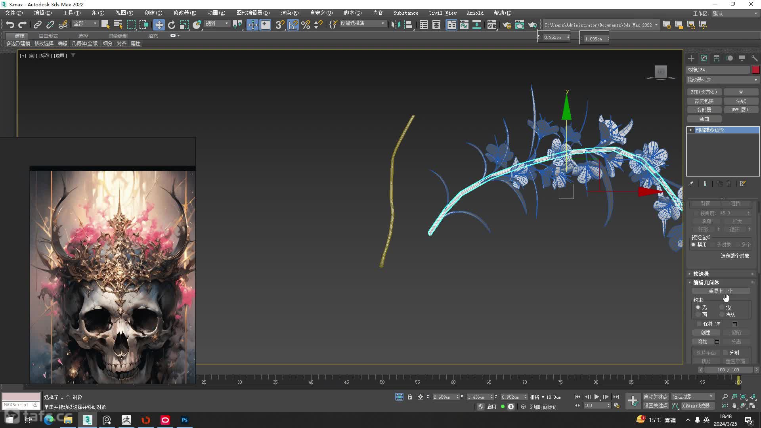Select the 法线 constraint radio button

click(722, 314)
